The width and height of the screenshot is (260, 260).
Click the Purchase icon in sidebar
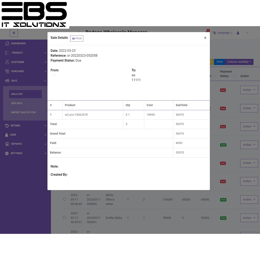click(7, 71)
